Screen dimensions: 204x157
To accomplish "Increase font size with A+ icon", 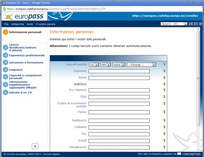I will coord(190,24).
